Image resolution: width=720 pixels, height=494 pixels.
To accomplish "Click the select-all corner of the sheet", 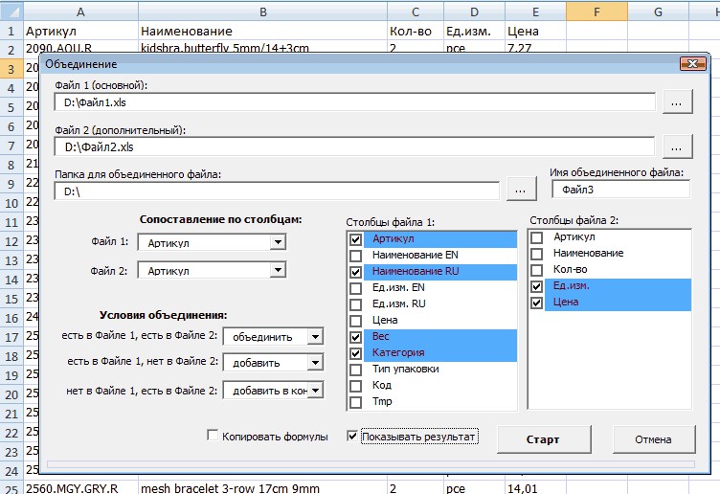I will click(x=11, y=11).
